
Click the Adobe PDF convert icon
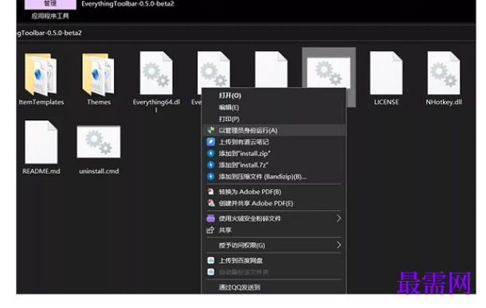(x=211, y=192)
